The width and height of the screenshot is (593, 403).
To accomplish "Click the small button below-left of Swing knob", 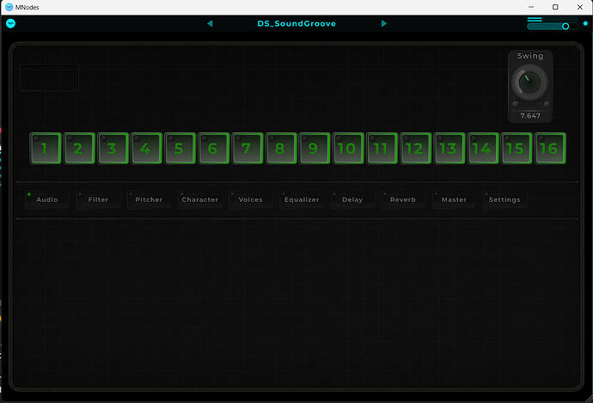I will [515, 104].
